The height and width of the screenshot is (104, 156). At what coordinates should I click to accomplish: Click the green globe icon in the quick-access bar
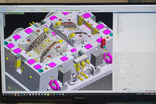[x=12, y=6]
